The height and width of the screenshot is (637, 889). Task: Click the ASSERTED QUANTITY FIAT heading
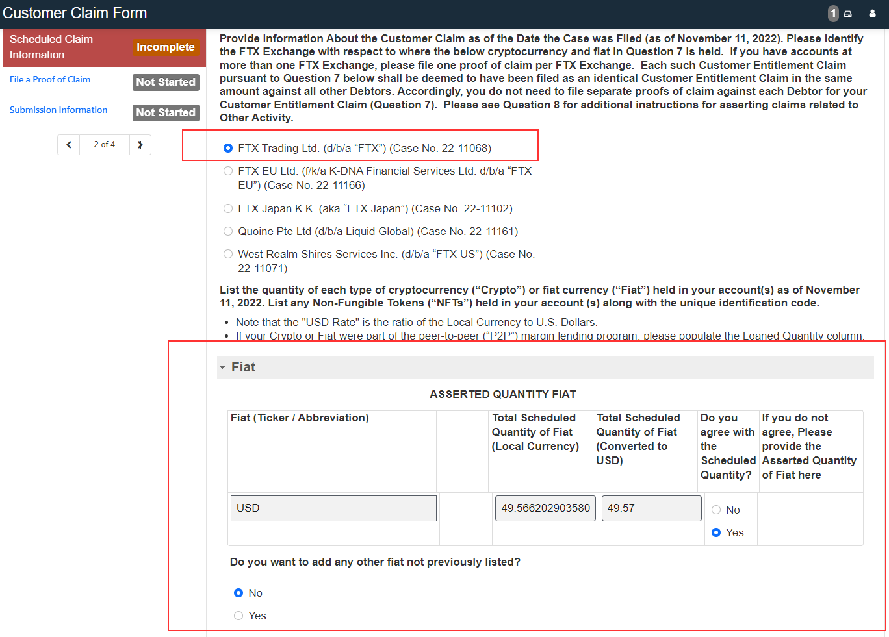tap(503, 394)
